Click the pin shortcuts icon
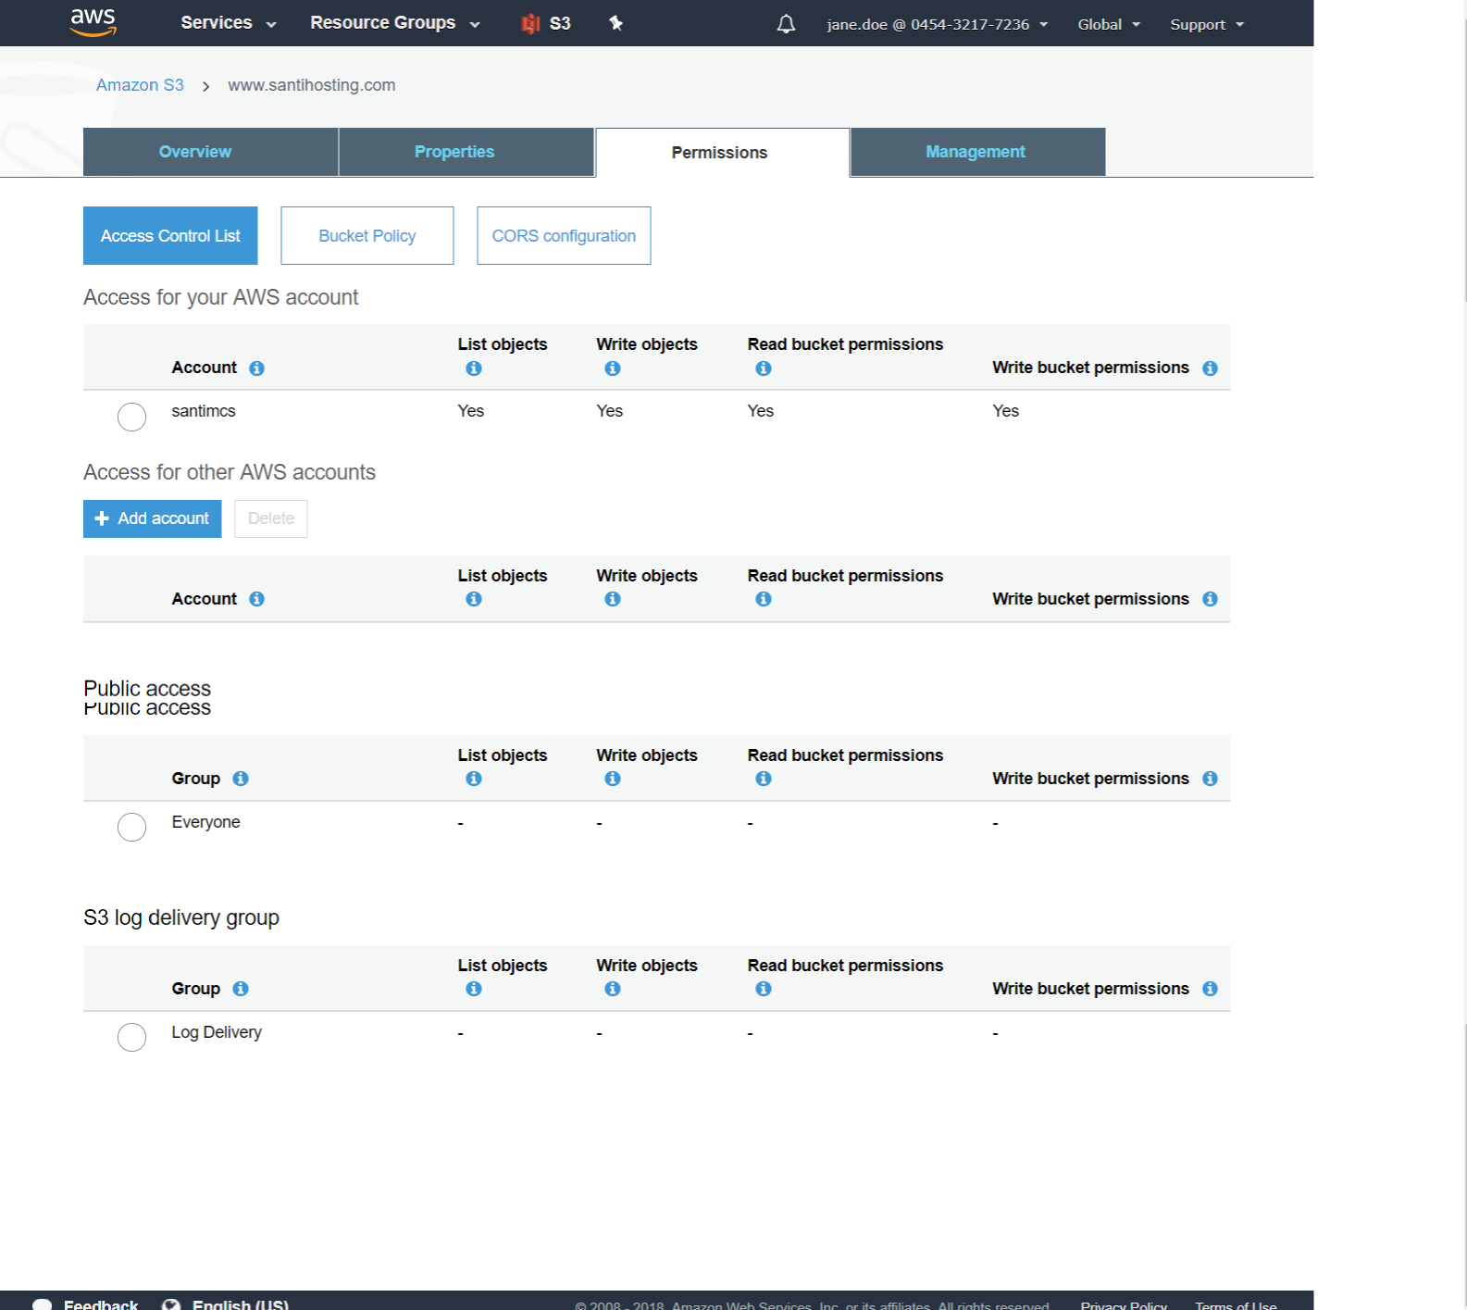 tap(615, 23)
